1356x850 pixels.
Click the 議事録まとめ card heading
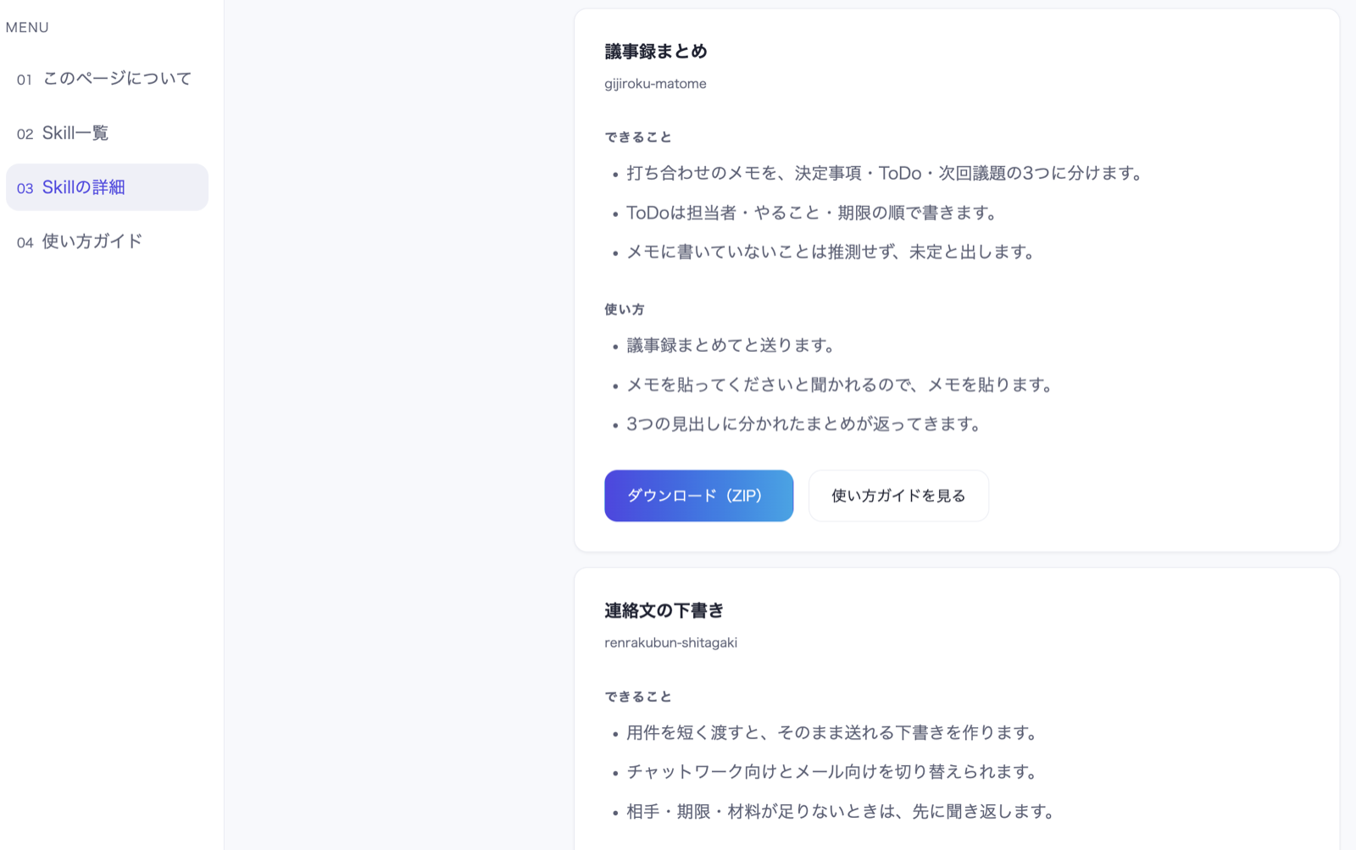[656, 52]
